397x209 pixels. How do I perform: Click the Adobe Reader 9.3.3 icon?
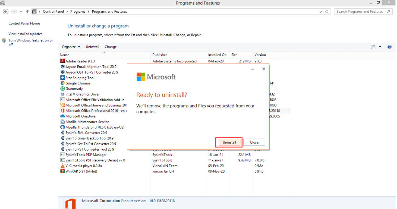[x=63, y=61]
